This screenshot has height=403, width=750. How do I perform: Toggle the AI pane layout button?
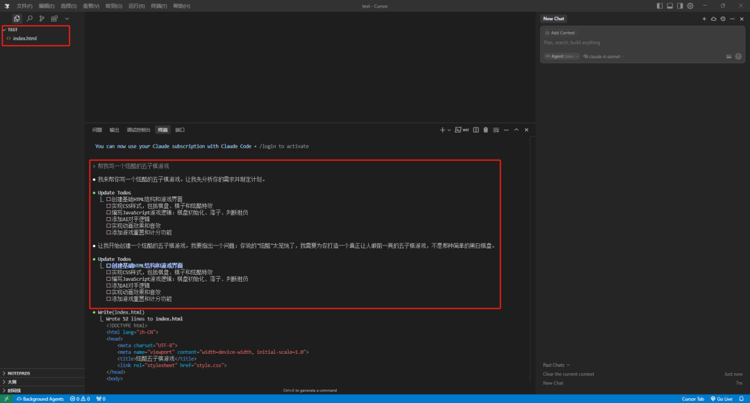click(x=680, y=6)
